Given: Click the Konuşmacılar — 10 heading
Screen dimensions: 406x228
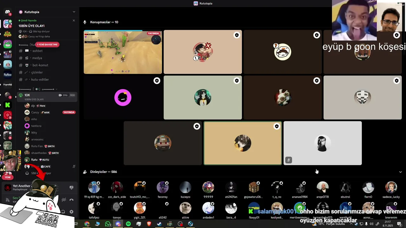Looking at the screenshot, I should pyautogui.click(x=104, y=22).
